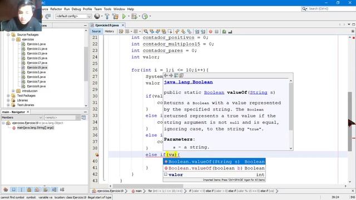Choose Boolean.valueOf(boolean b) completion item
The width and height of the screenshot is (356, 200).
[x=214, y=168]
